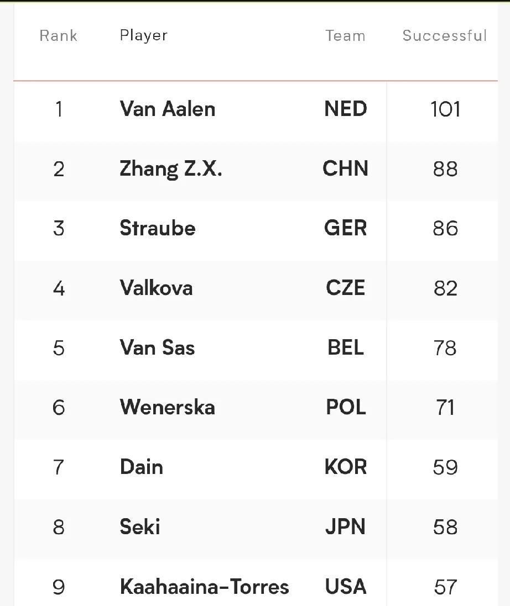Image resolution: width=510 pixels, height=606 pixels.
Task: Sort by the Team column header
Action: coord(345,35)
